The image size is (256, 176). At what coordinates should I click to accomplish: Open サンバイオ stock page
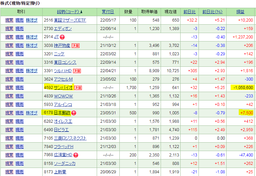coord(63,88)
